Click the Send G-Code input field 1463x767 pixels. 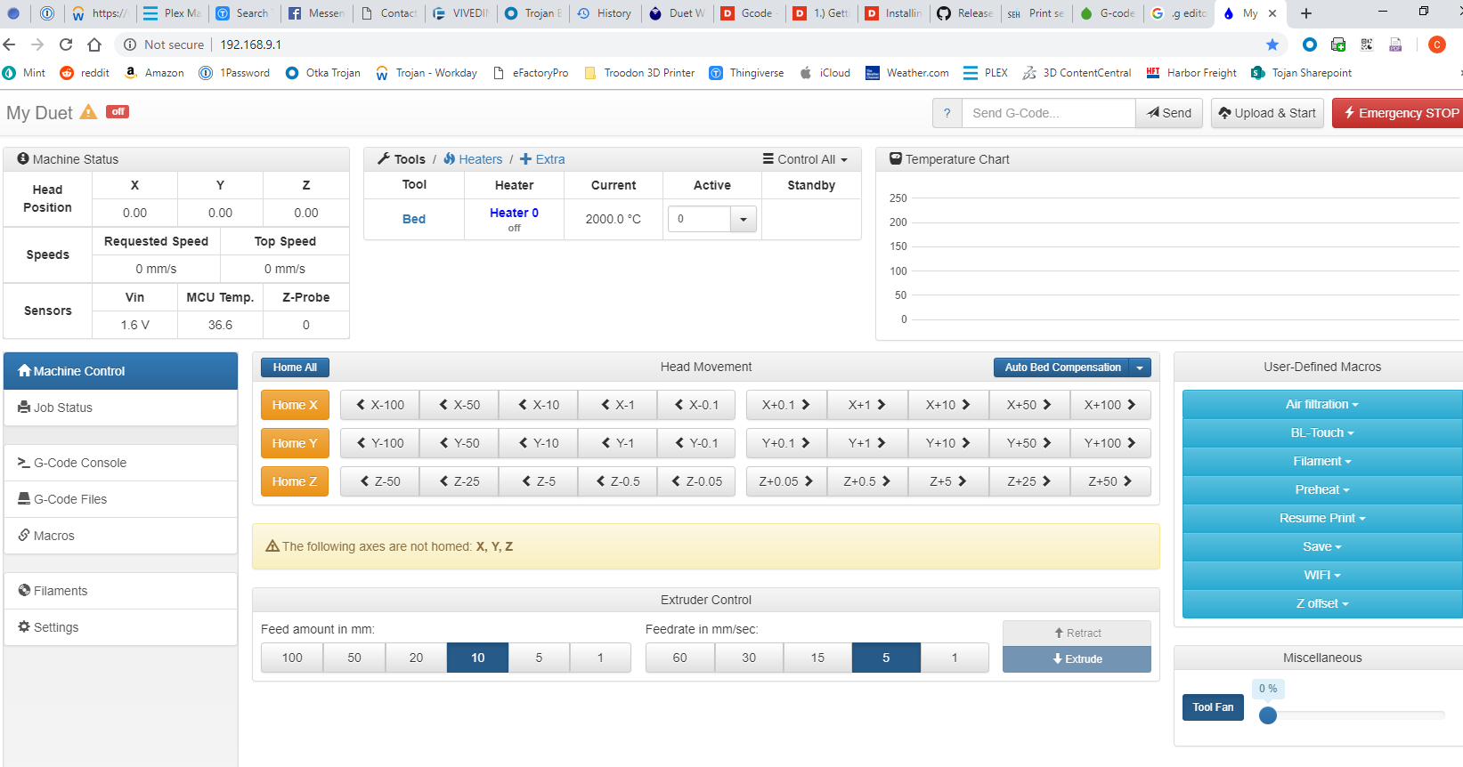click(1048, 113)
